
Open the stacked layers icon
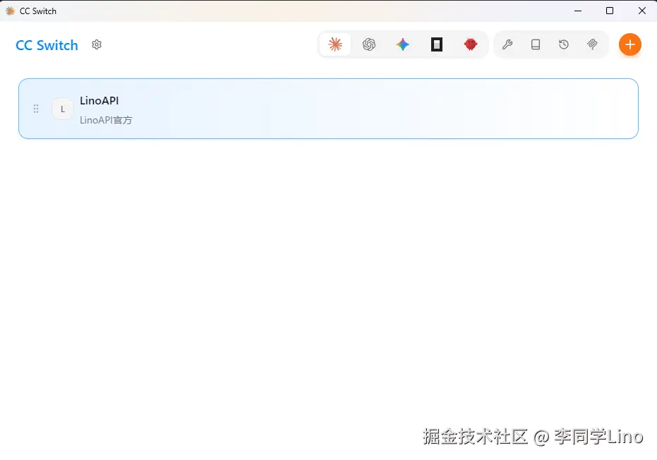click(x=592, y=44)
